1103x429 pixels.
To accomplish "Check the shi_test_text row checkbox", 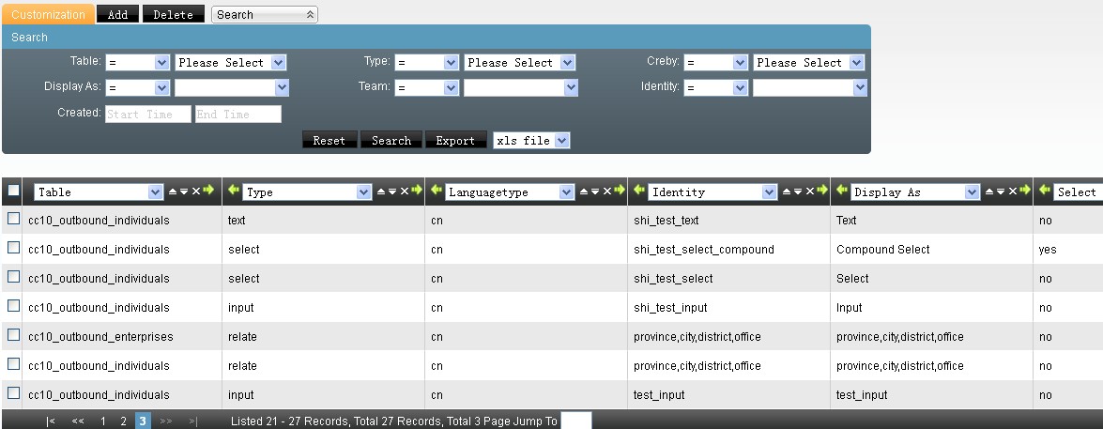I will pos(13,219).
